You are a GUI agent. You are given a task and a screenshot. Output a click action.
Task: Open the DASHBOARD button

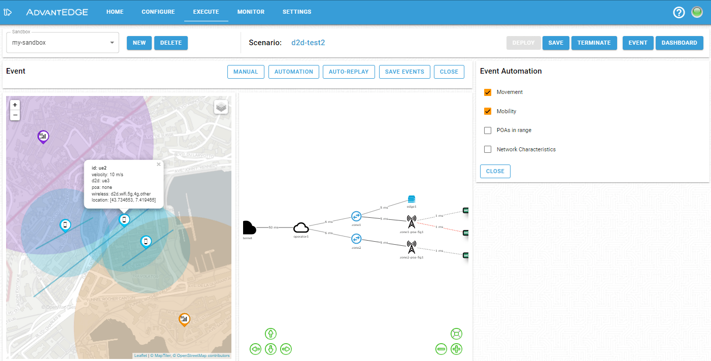(x=680, y=43)
